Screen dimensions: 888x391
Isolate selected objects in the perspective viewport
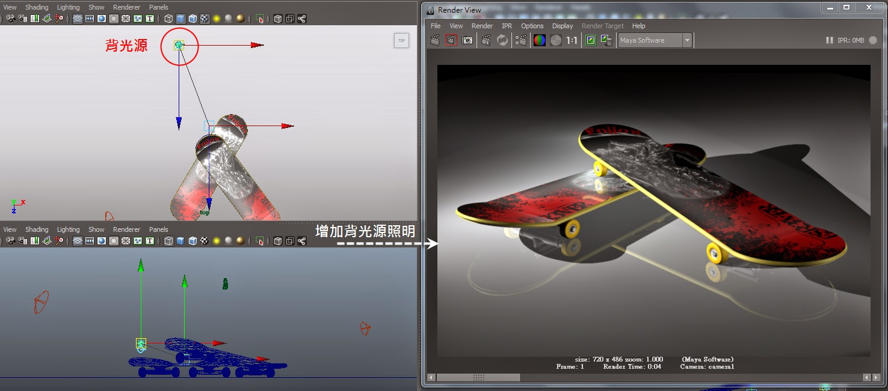tap(258, 241)
